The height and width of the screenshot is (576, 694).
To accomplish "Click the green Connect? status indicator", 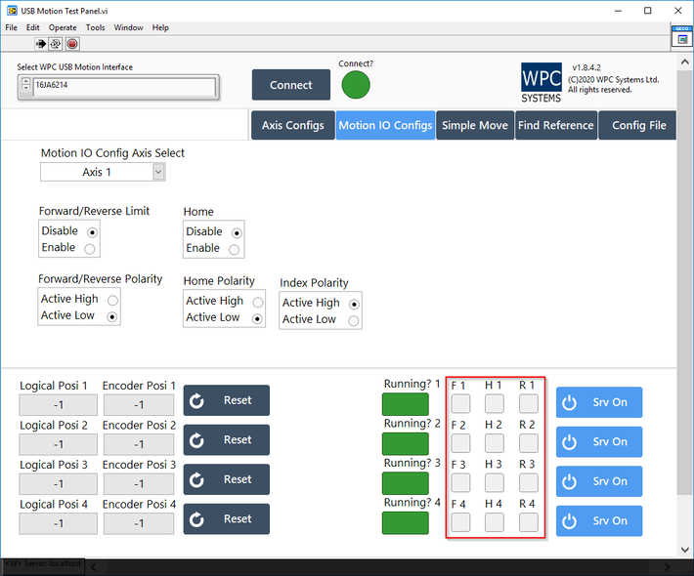I will tap(356, 85).
